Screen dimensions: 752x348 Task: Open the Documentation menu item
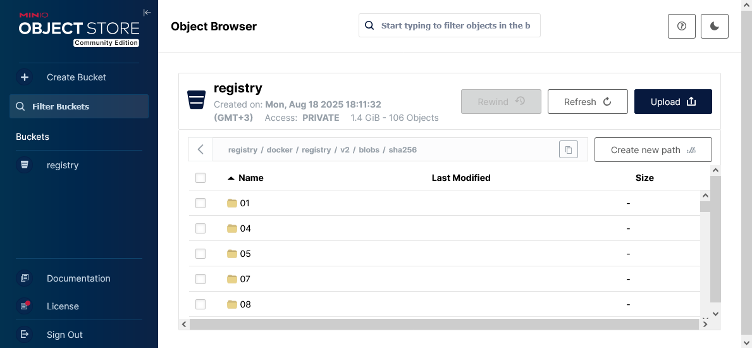coord(78,278)
